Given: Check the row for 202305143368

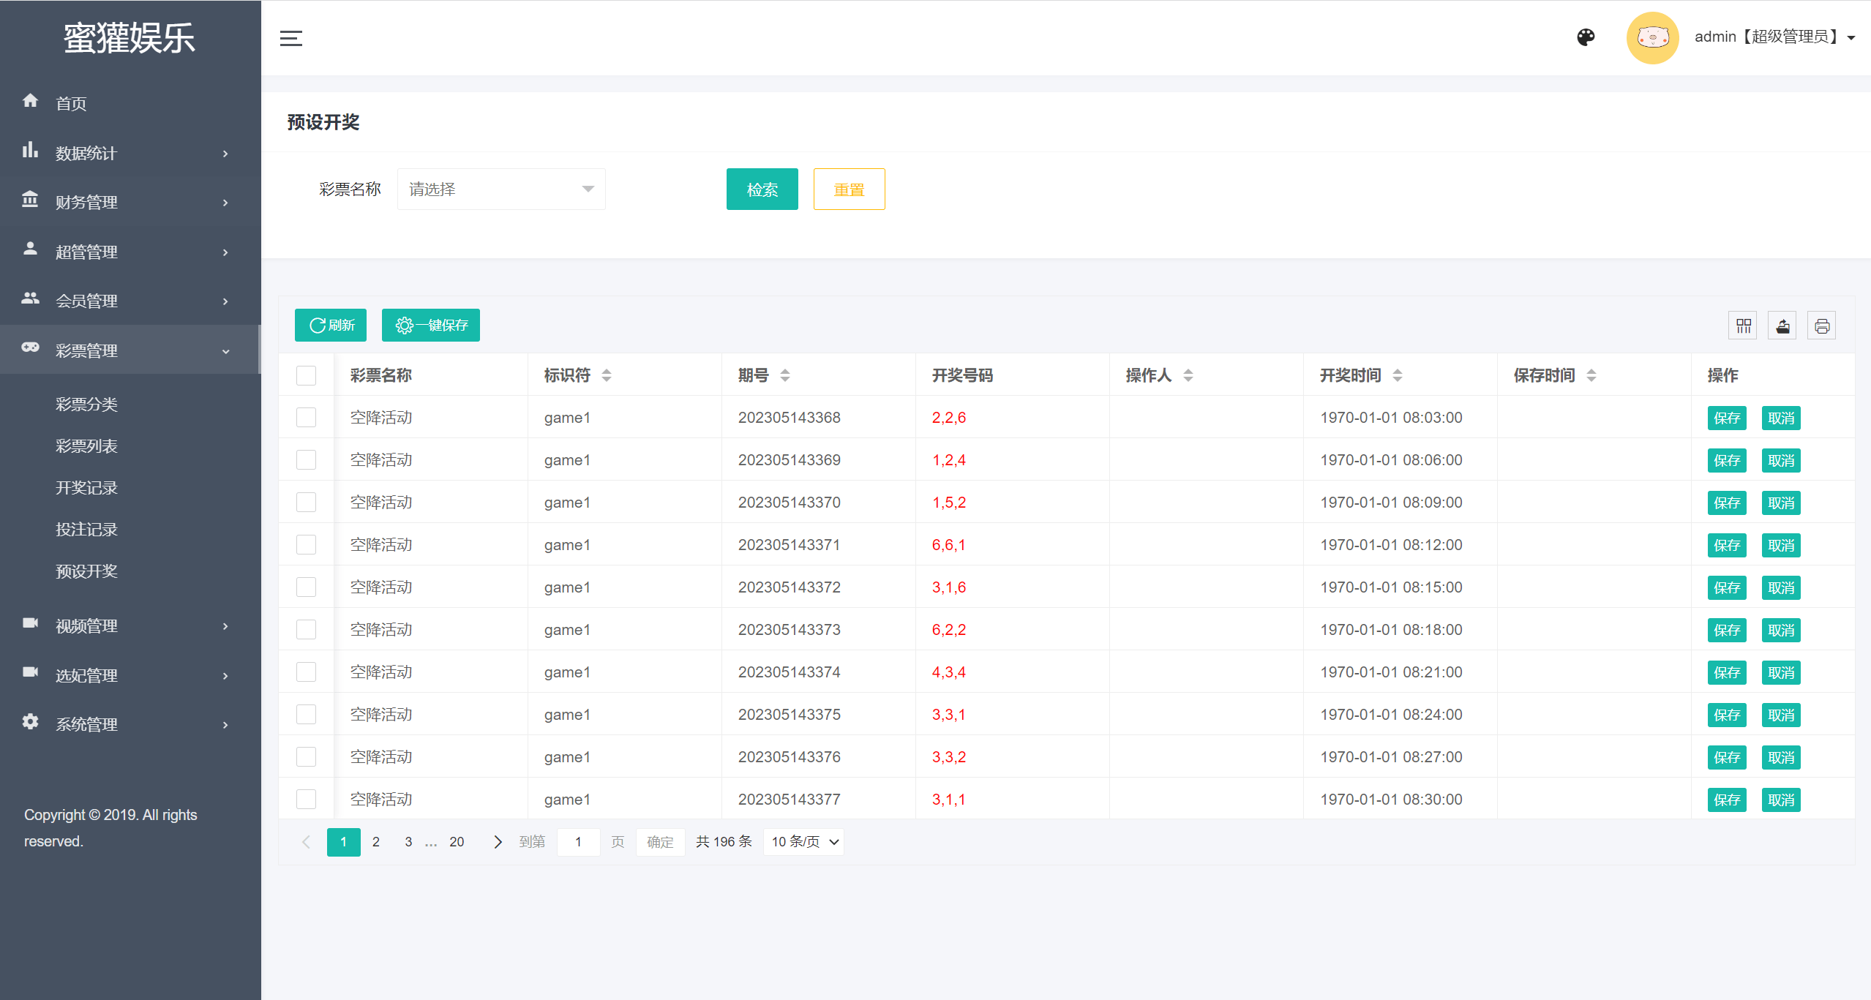Looking at the screenshot, I should pyautogui.click(x=306, y=418).
